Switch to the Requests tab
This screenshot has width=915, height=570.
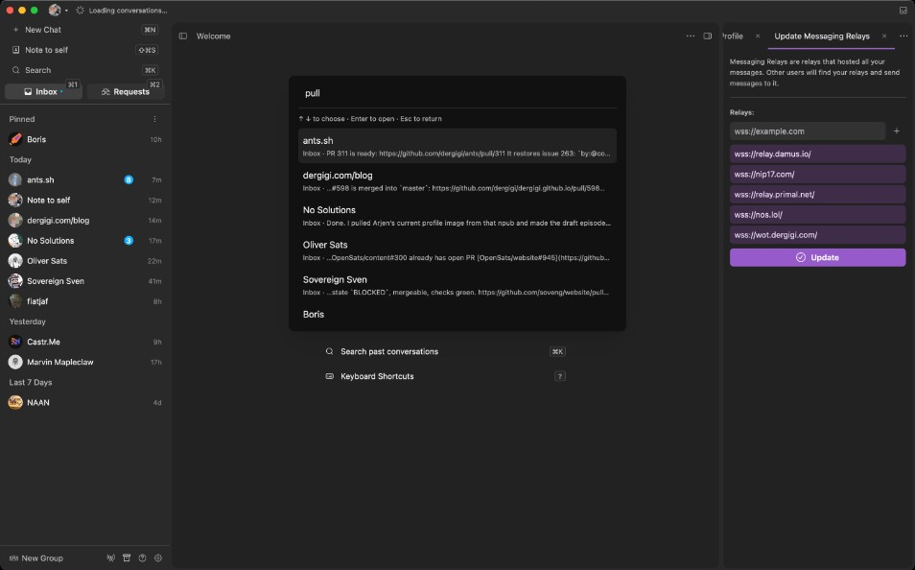126,92
